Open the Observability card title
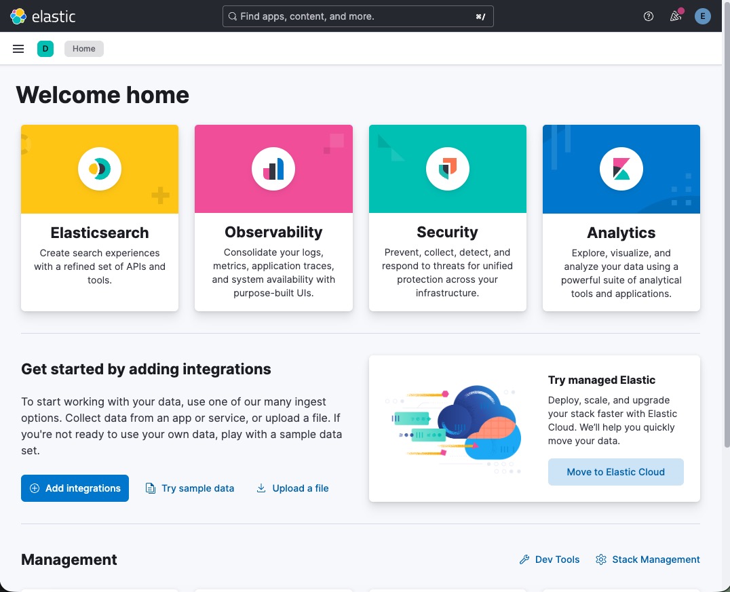 click(x=273, y=232)
